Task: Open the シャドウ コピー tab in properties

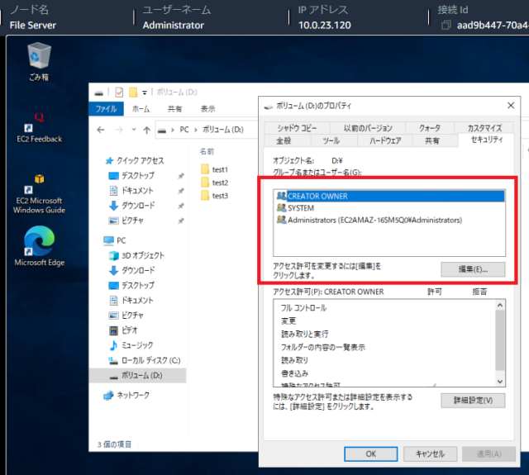Action: tap(297, 128)
